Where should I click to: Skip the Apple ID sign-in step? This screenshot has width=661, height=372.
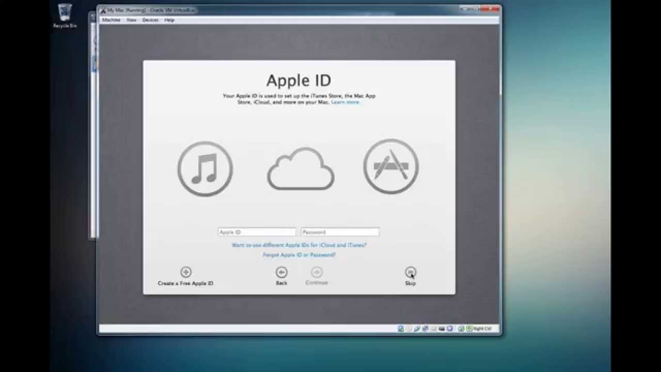click(411, 276)
